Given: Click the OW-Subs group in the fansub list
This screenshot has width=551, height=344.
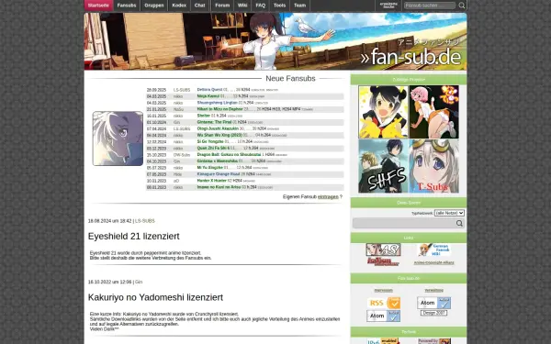Looking at the screenshot, I should pyautogui.click(x=181, y=154).
